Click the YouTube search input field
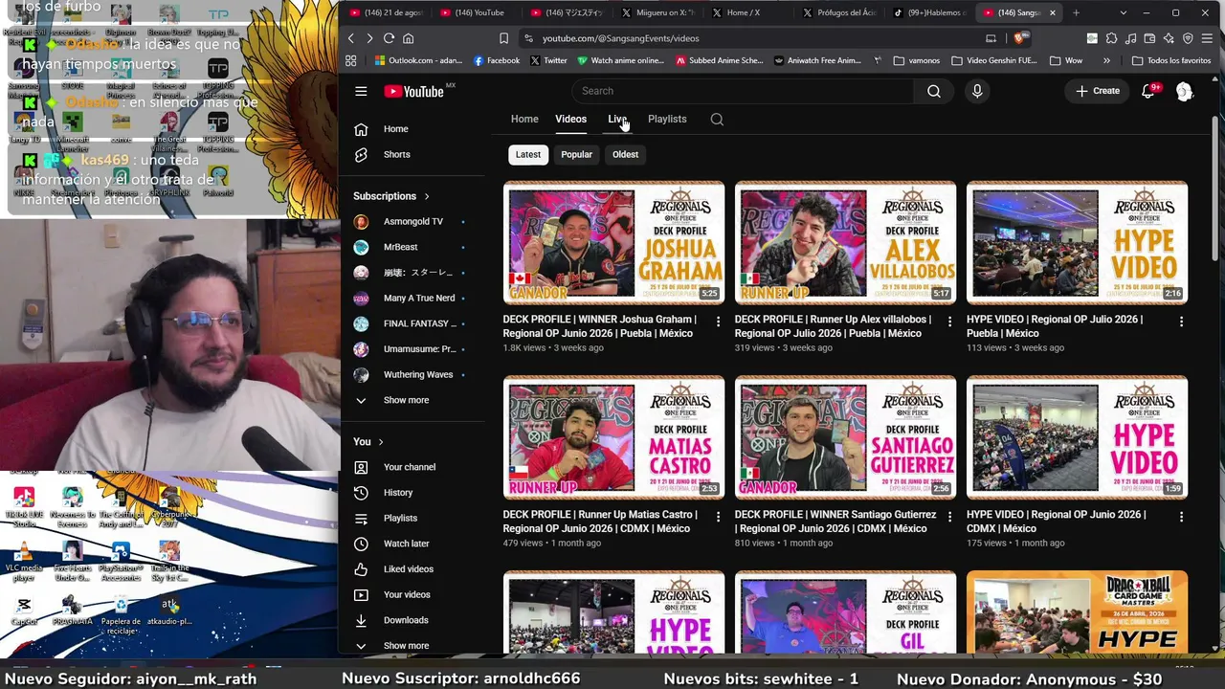Viewport: 1225px width, 689px height. tap(742, 91)
